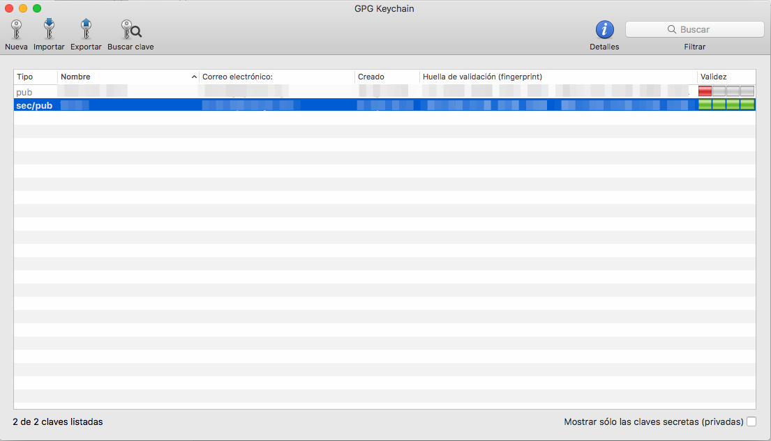This screenshot has width=771, height=441.
Task: Close the GPG Keychain window
Action: point(9,8)
